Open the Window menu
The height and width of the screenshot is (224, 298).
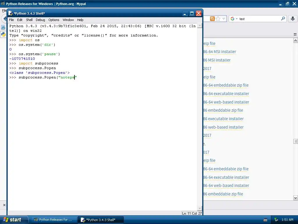[x=68, y=20]
